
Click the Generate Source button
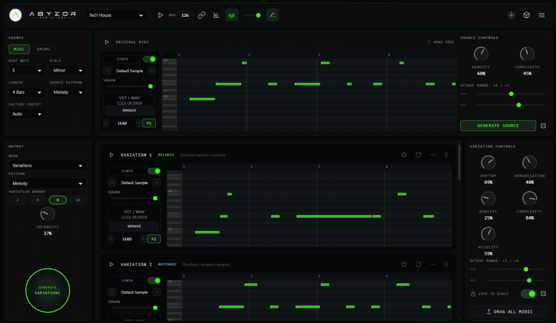(498, 126)
